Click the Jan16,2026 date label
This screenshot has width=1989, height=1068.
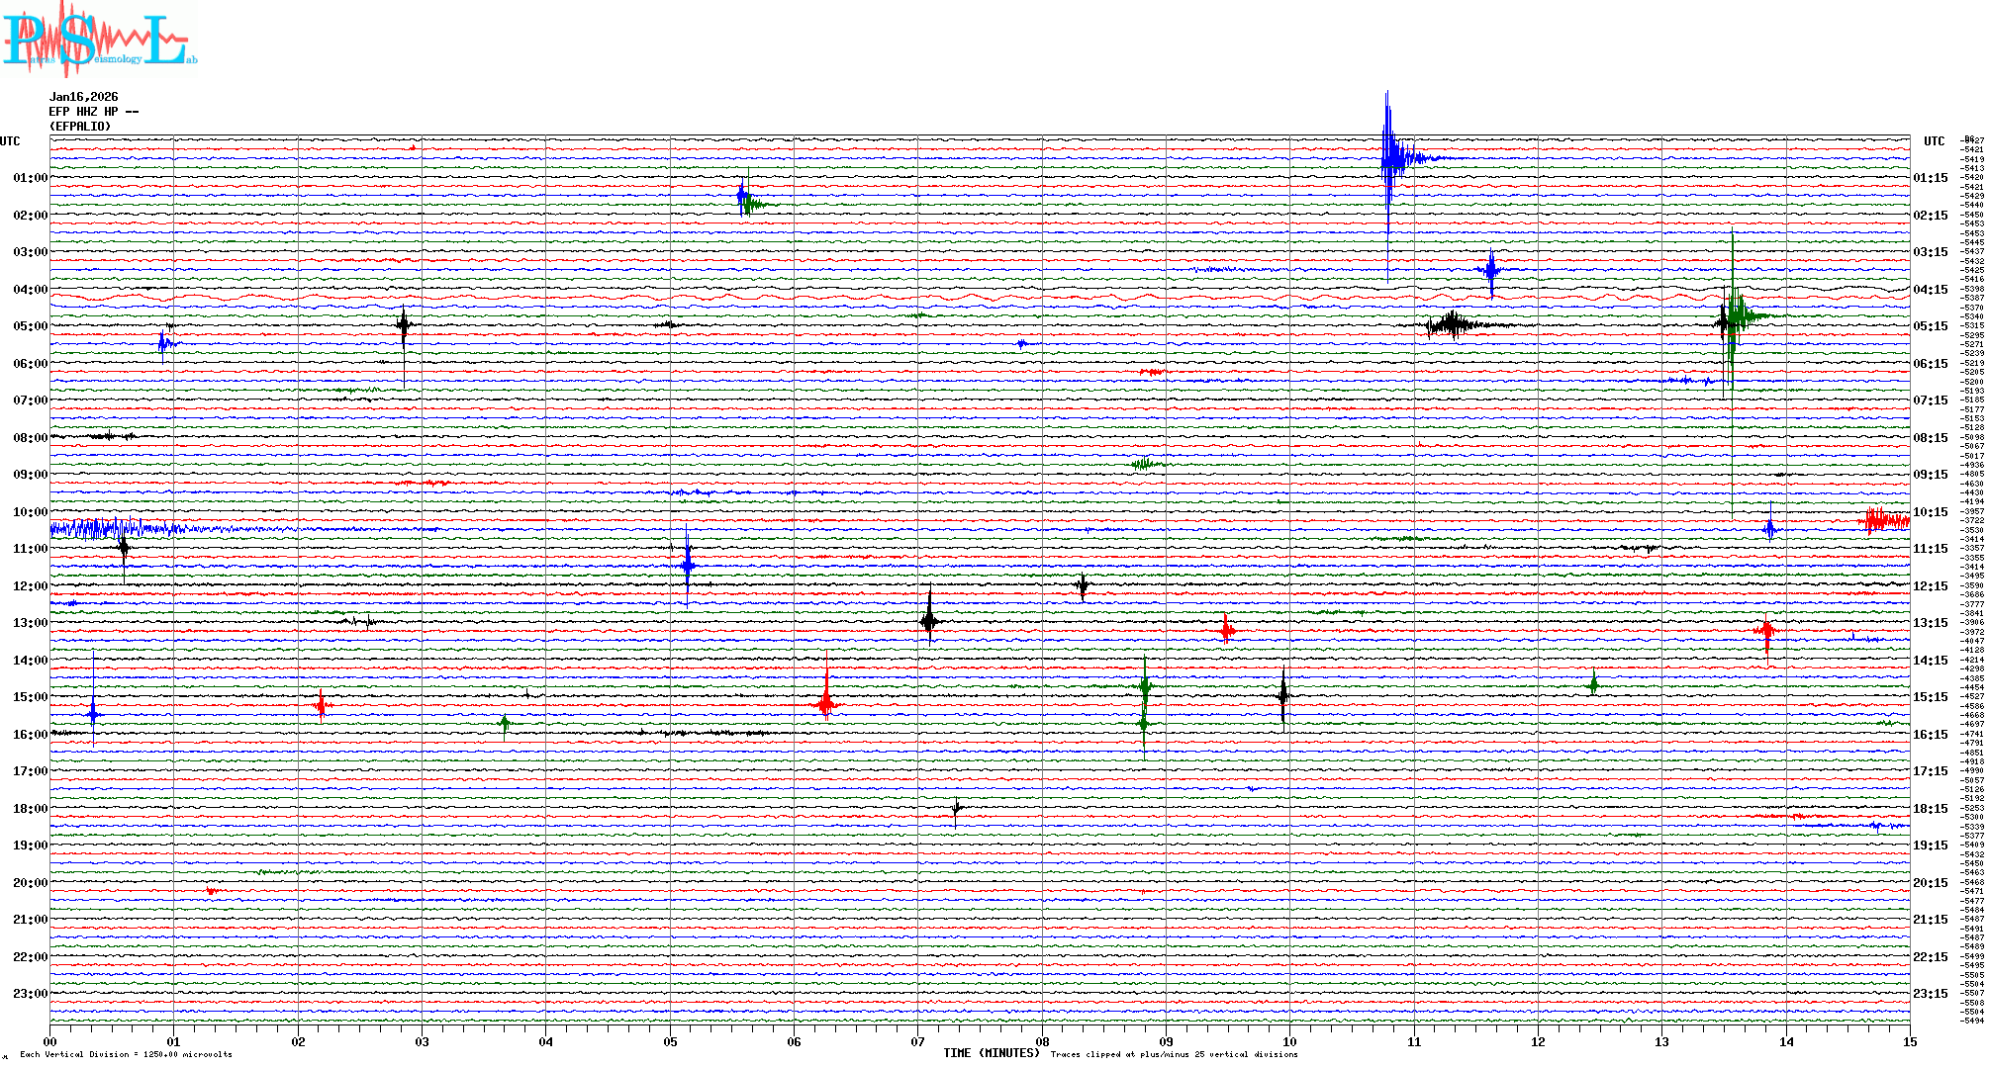coord(84,97)
